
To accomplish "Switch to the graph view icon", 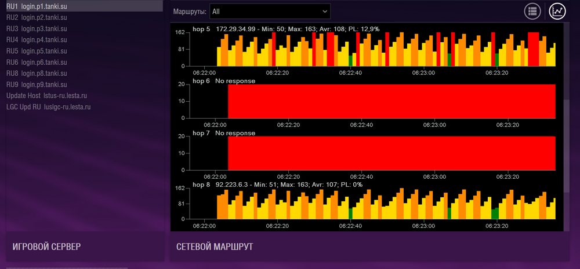I will point(557,12).
